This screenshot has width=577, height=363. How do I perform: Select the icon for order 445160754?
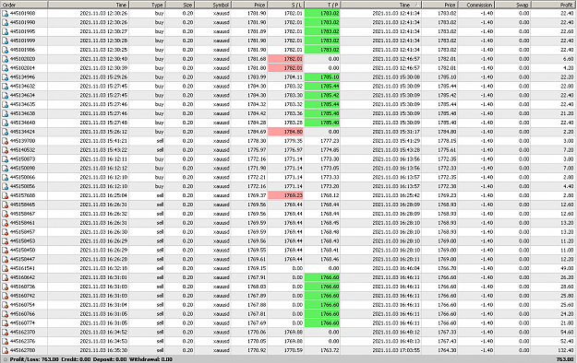pyautogui.click(x=5, y=305)
